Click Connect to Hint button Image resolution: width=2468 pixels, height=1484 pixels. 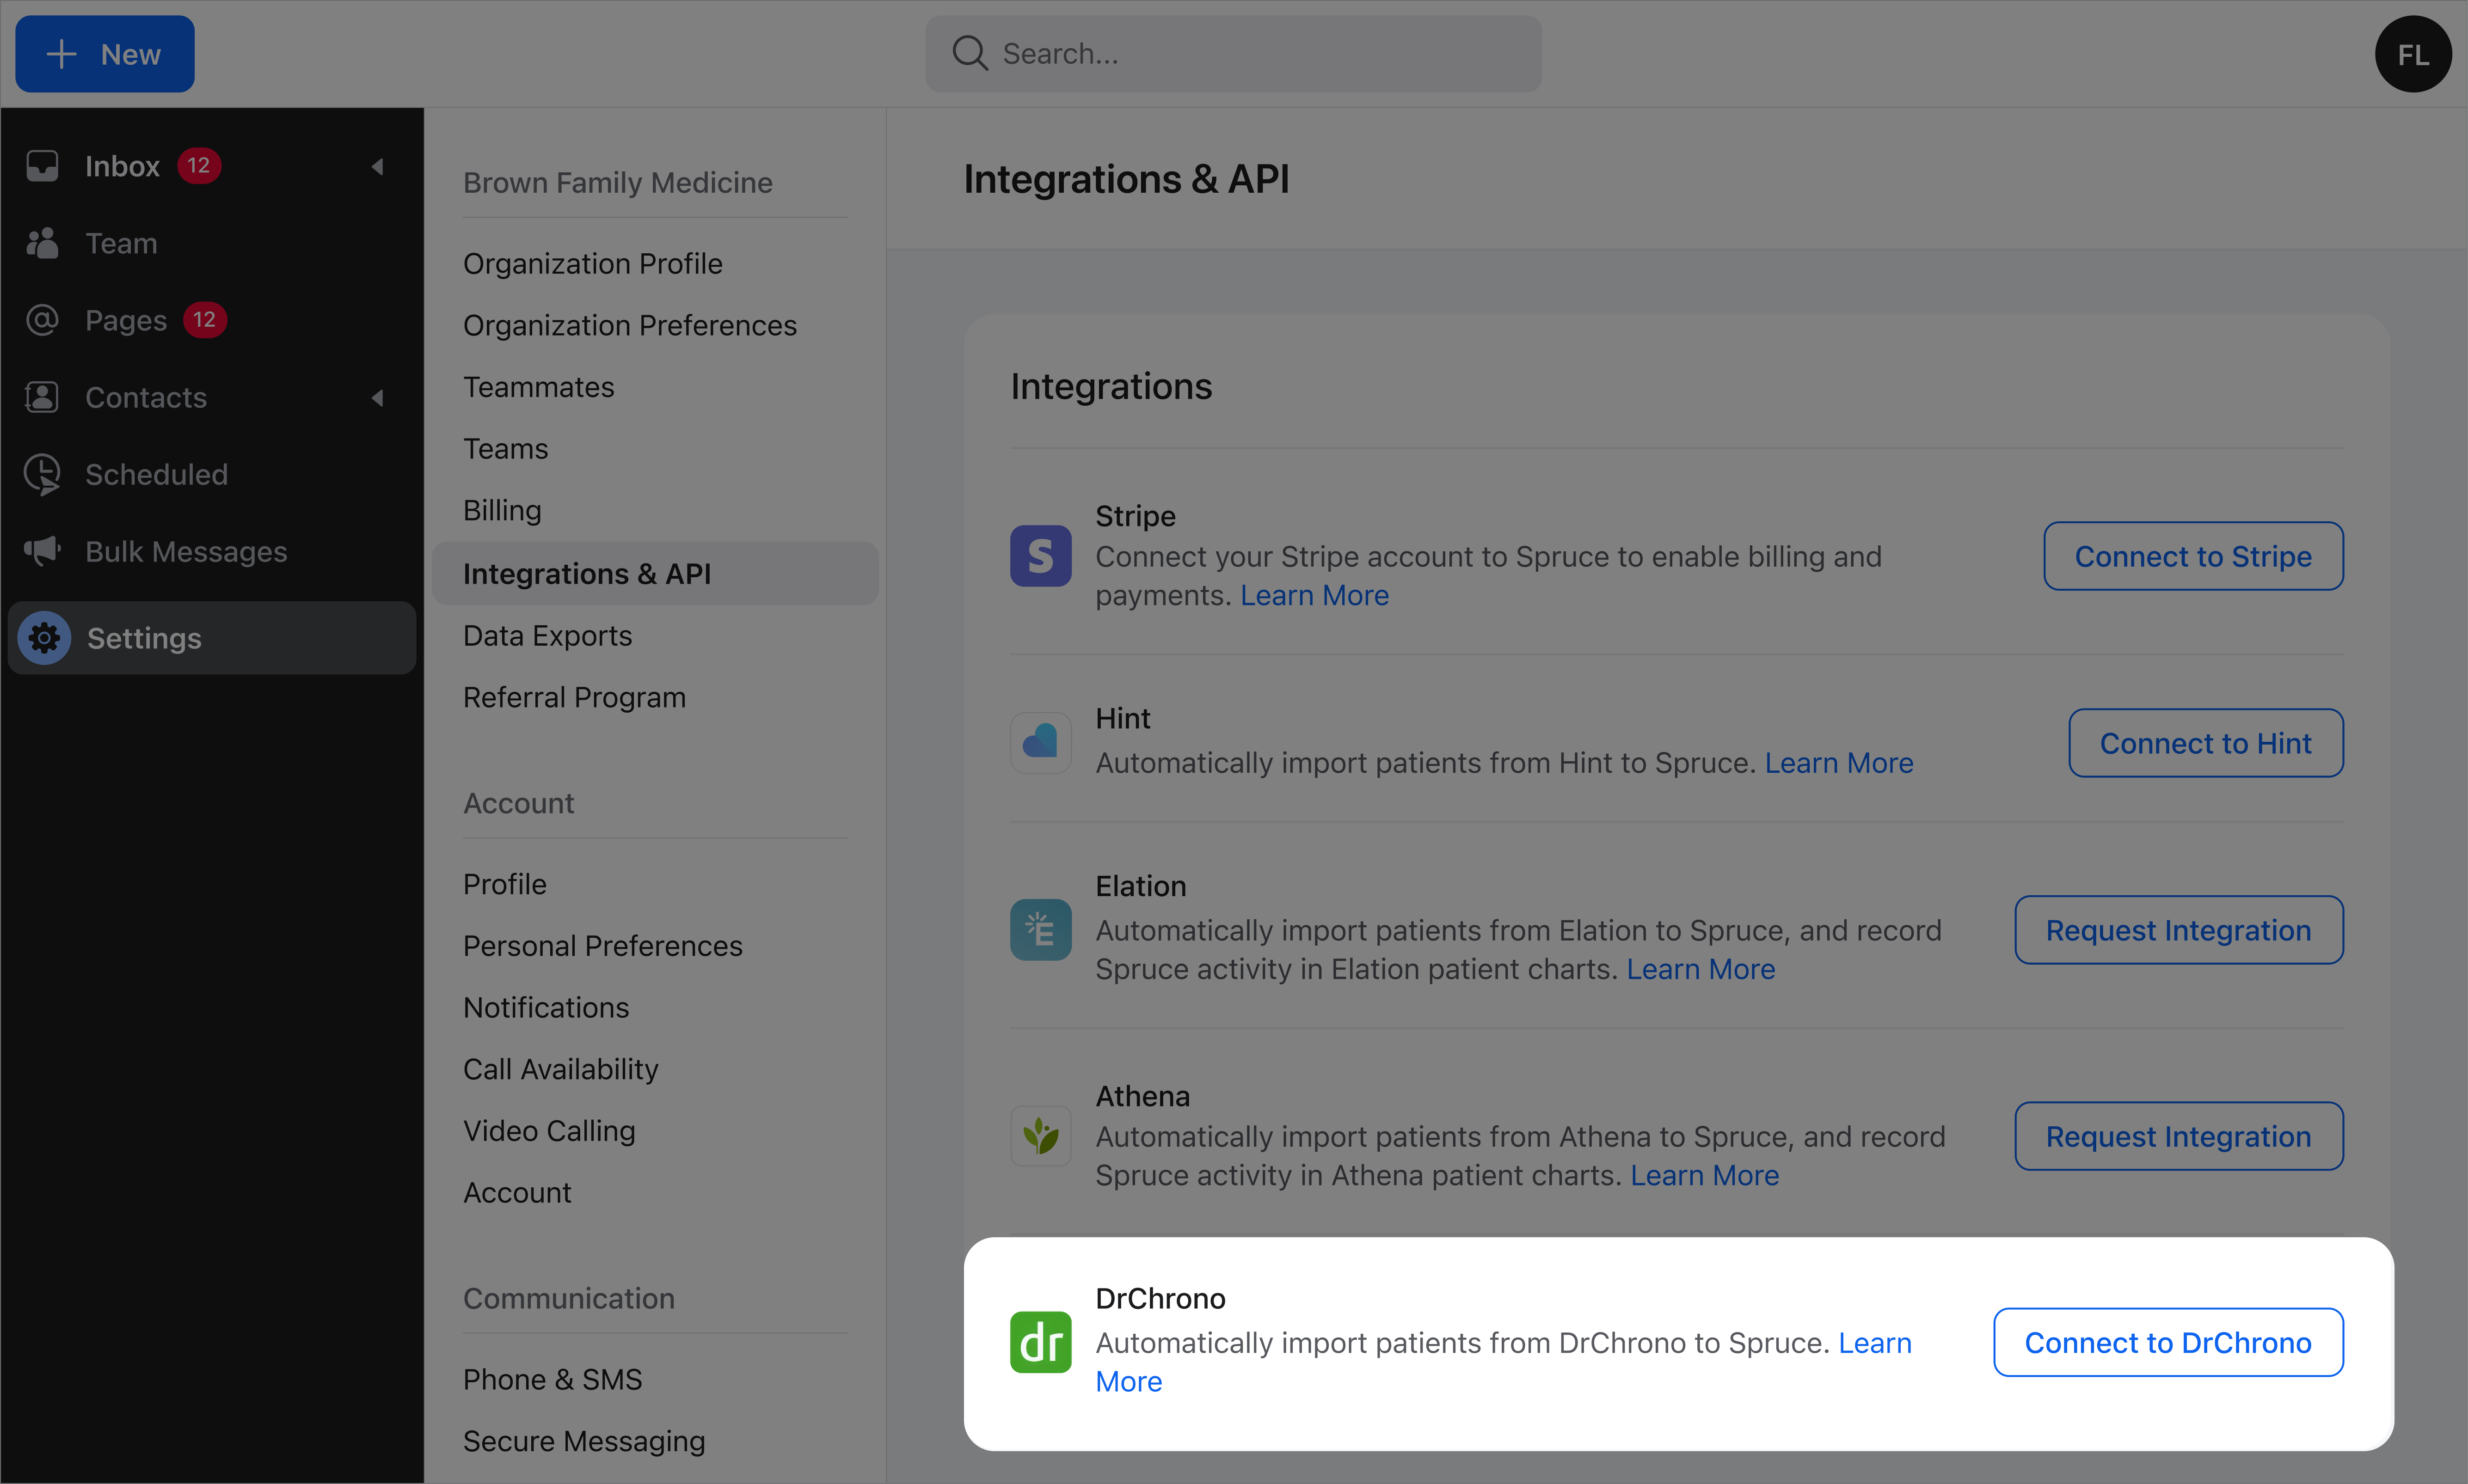(2205, 743)
